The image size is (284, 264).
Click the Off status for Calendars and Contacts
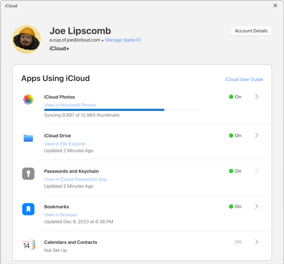(238, 242)
